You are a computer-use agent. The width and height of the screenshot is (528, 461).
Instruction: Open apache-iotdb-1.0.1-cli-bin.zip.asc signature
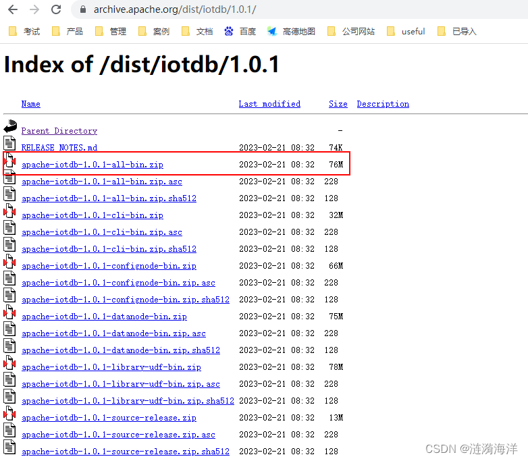click(102, 232)
